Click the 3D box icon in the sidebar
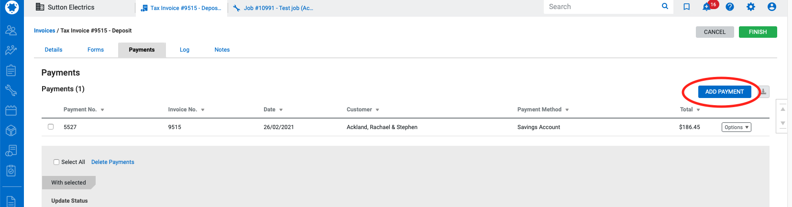 click(11, 131)
